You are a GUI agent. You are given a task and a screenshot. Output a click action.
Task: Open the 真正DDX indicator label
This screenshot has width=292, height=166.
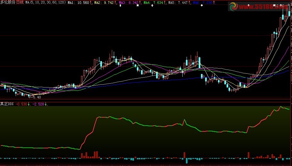coord(7,104)
